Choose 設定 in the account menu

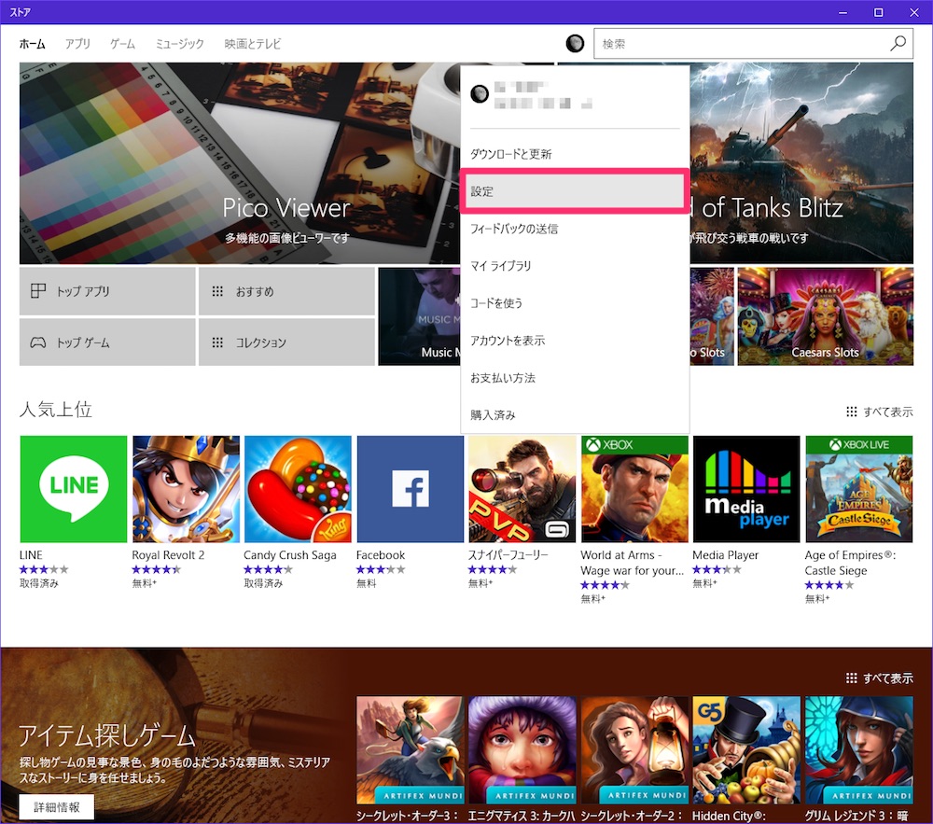(575, 191)
